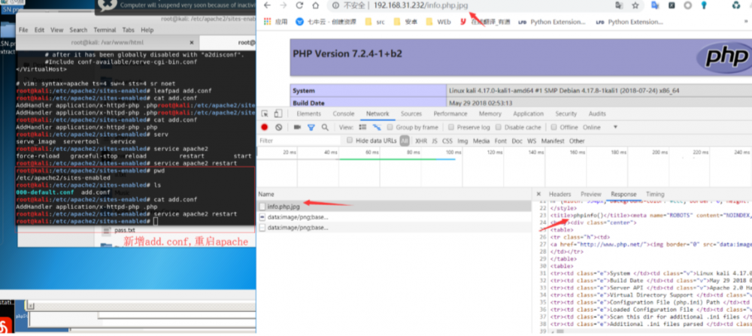Open the Online throttling dropdown
The height and width of the screenshot is (336, 752).
click(600, 127)
